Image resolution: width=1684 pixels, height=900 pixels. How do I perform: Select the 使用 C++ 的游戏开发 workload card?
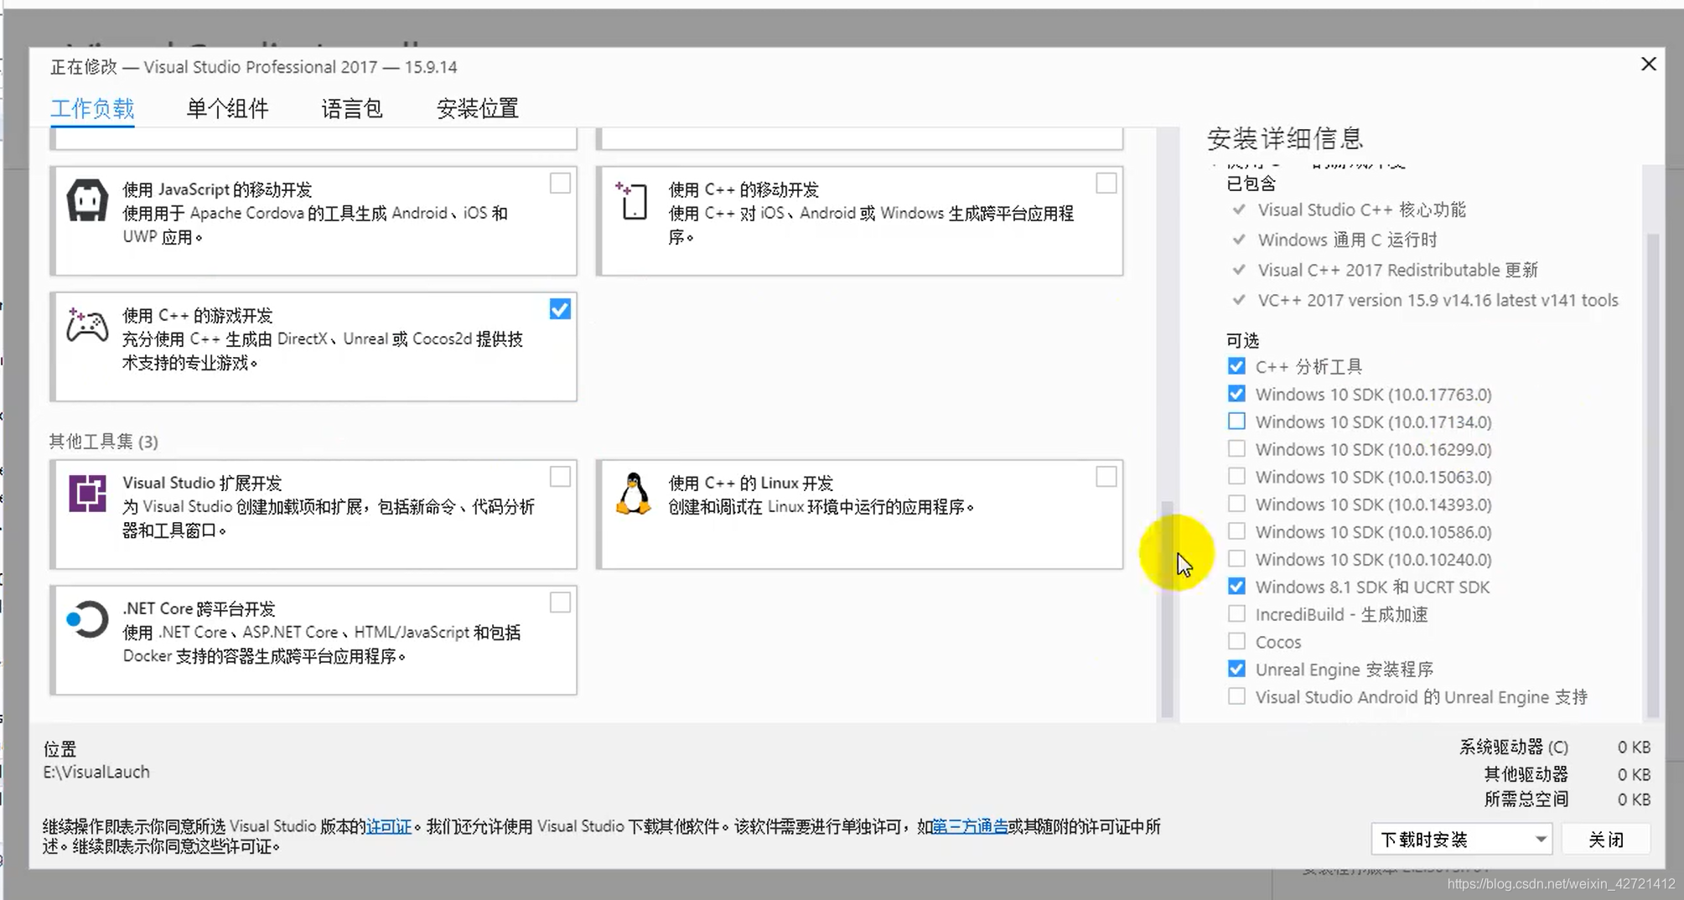click(x=313, y=346)
